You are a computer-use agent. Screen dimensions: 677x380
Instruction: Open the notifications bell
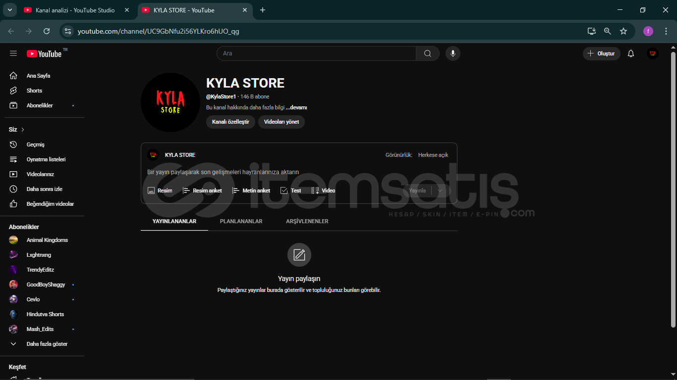pos(630,53)
